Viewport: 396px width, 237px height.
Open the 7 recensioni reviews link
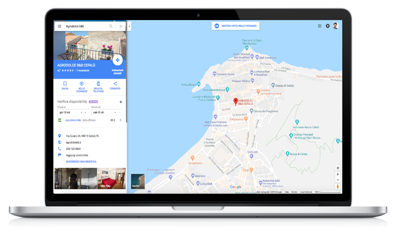point(83,71)
